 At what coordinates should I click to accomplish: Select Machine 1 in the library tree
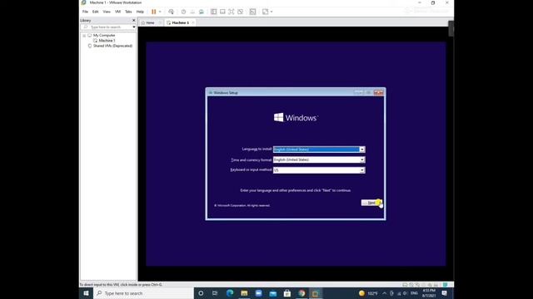[x=107, y=41]
